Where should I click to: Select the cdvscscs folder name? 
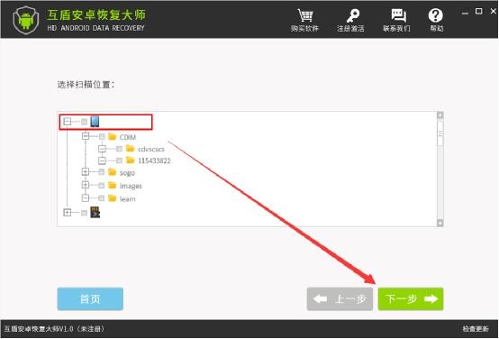(151, 149)
